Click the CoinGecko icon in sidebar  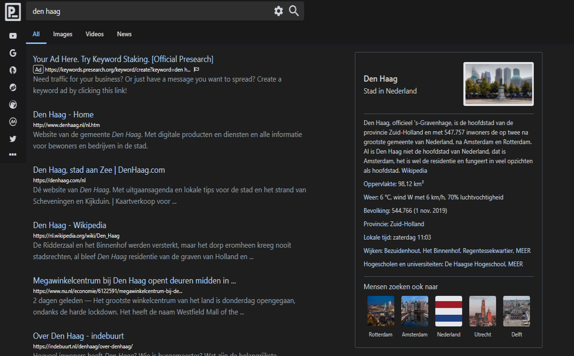pos(13,105)
